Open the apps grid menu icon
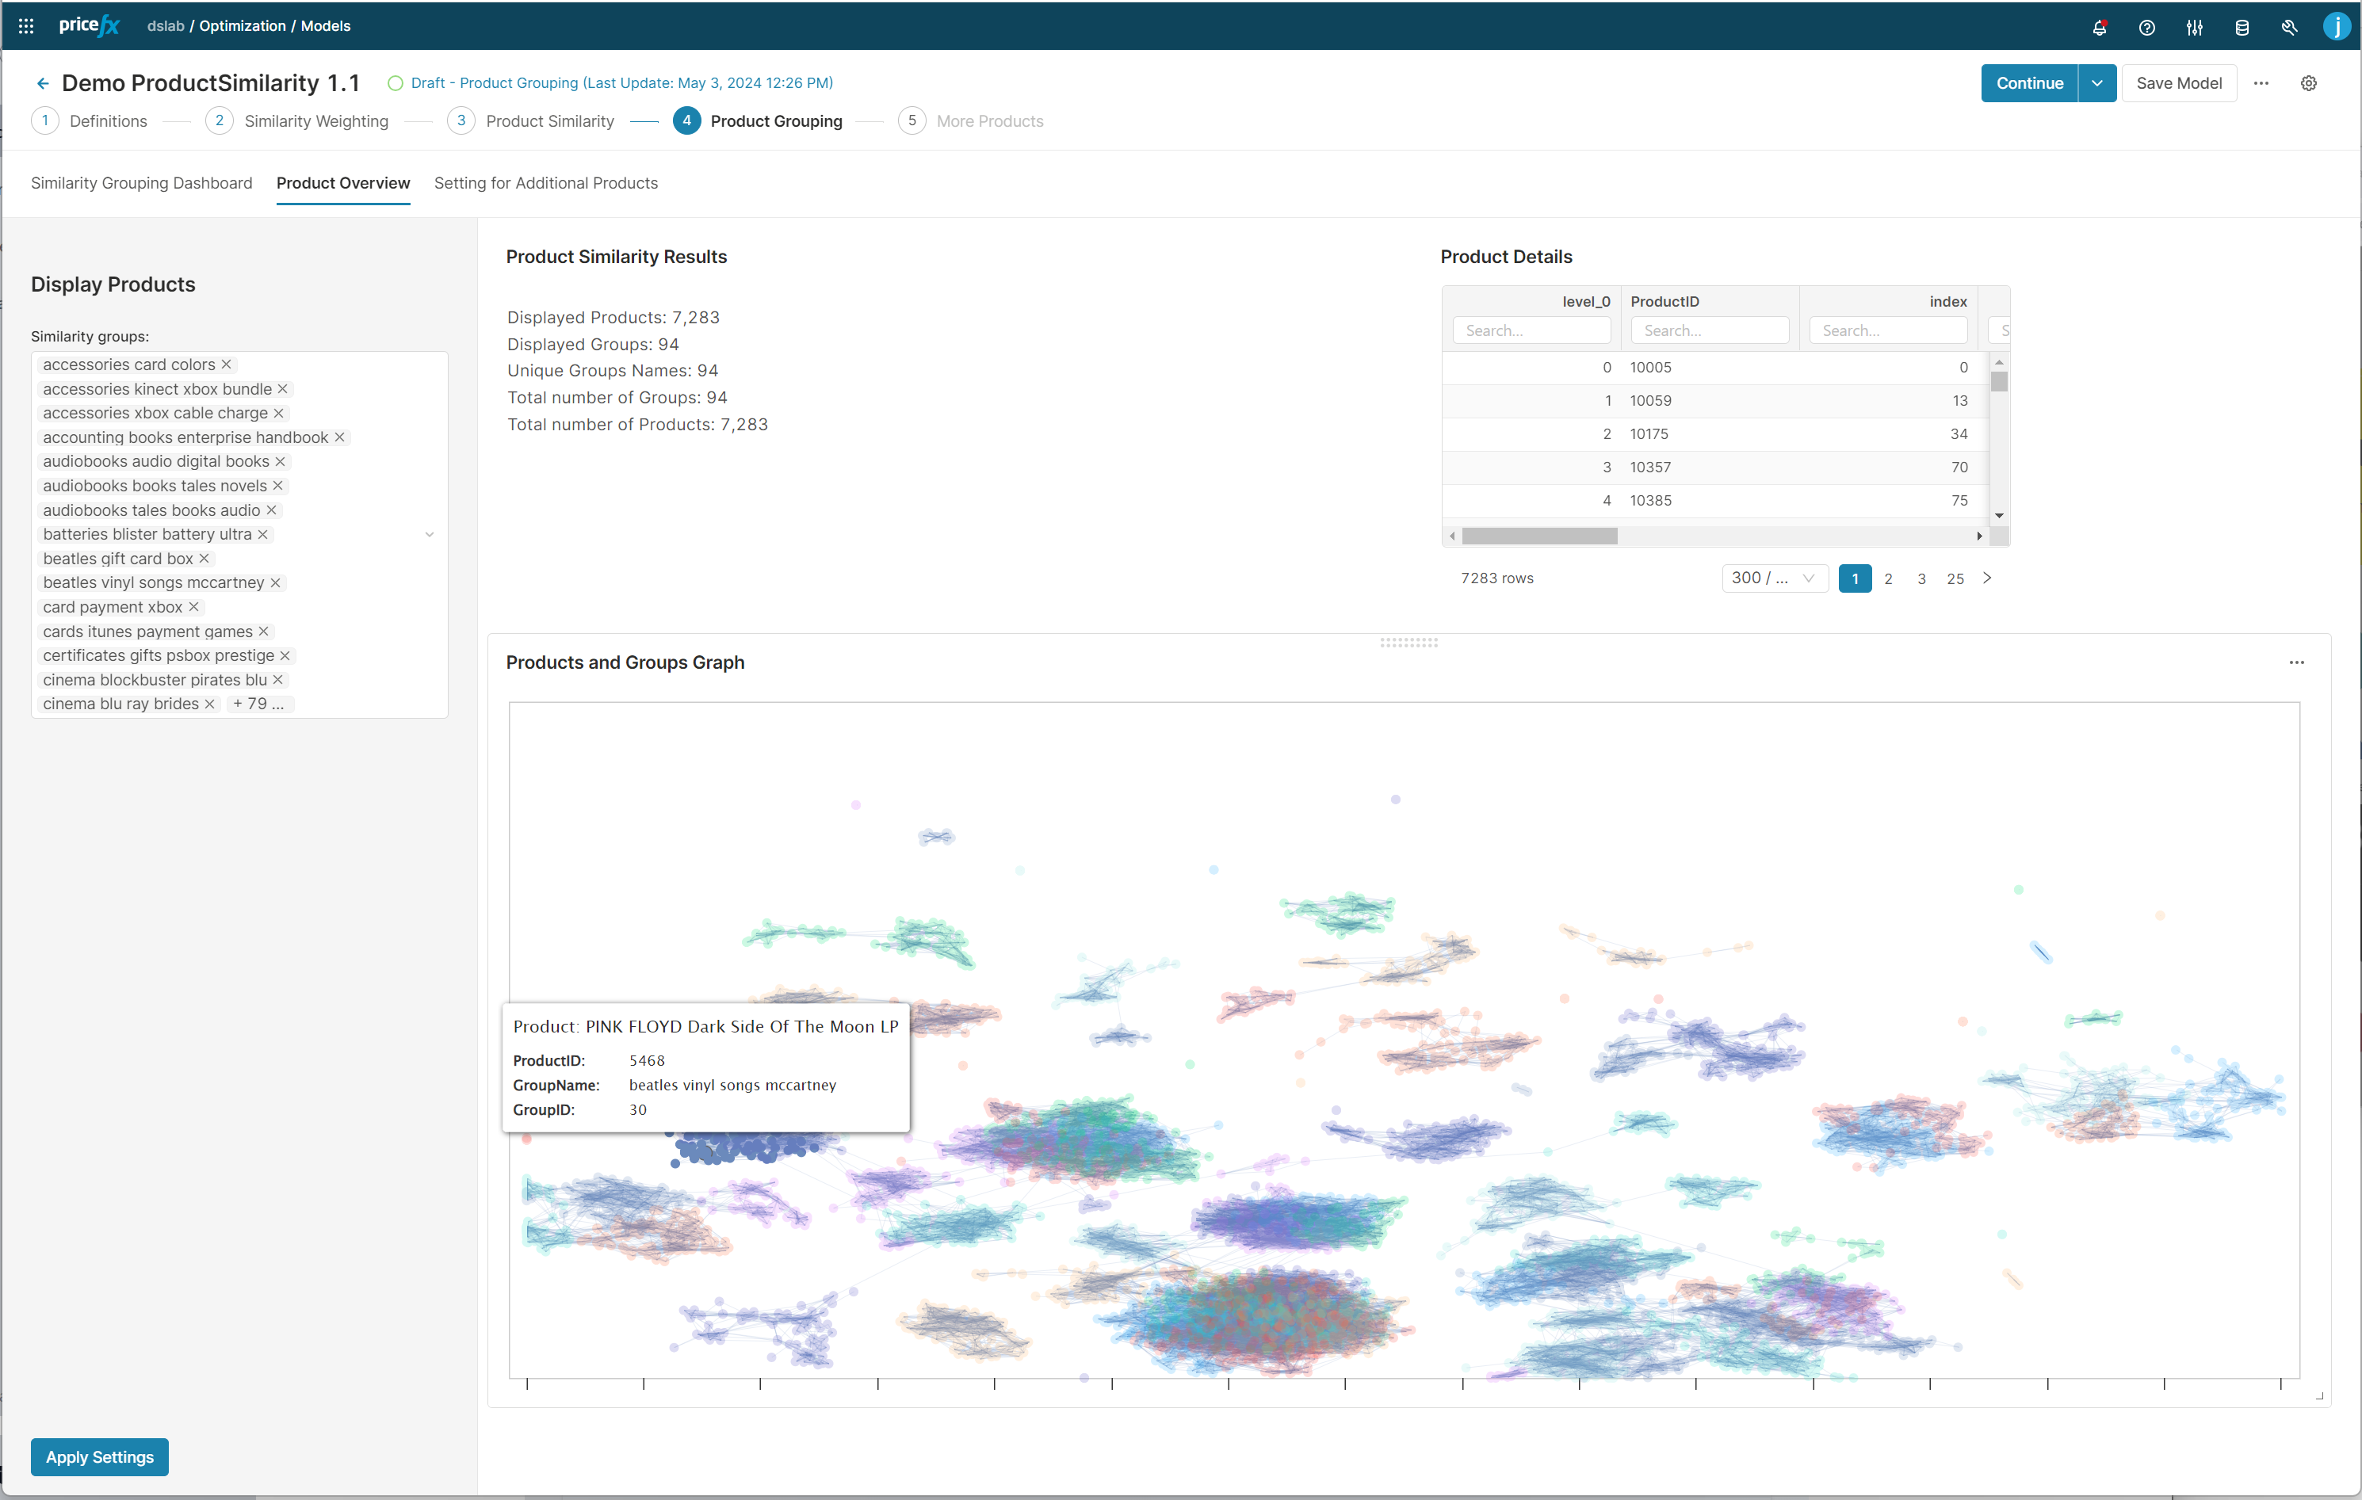 coord(26,26)
